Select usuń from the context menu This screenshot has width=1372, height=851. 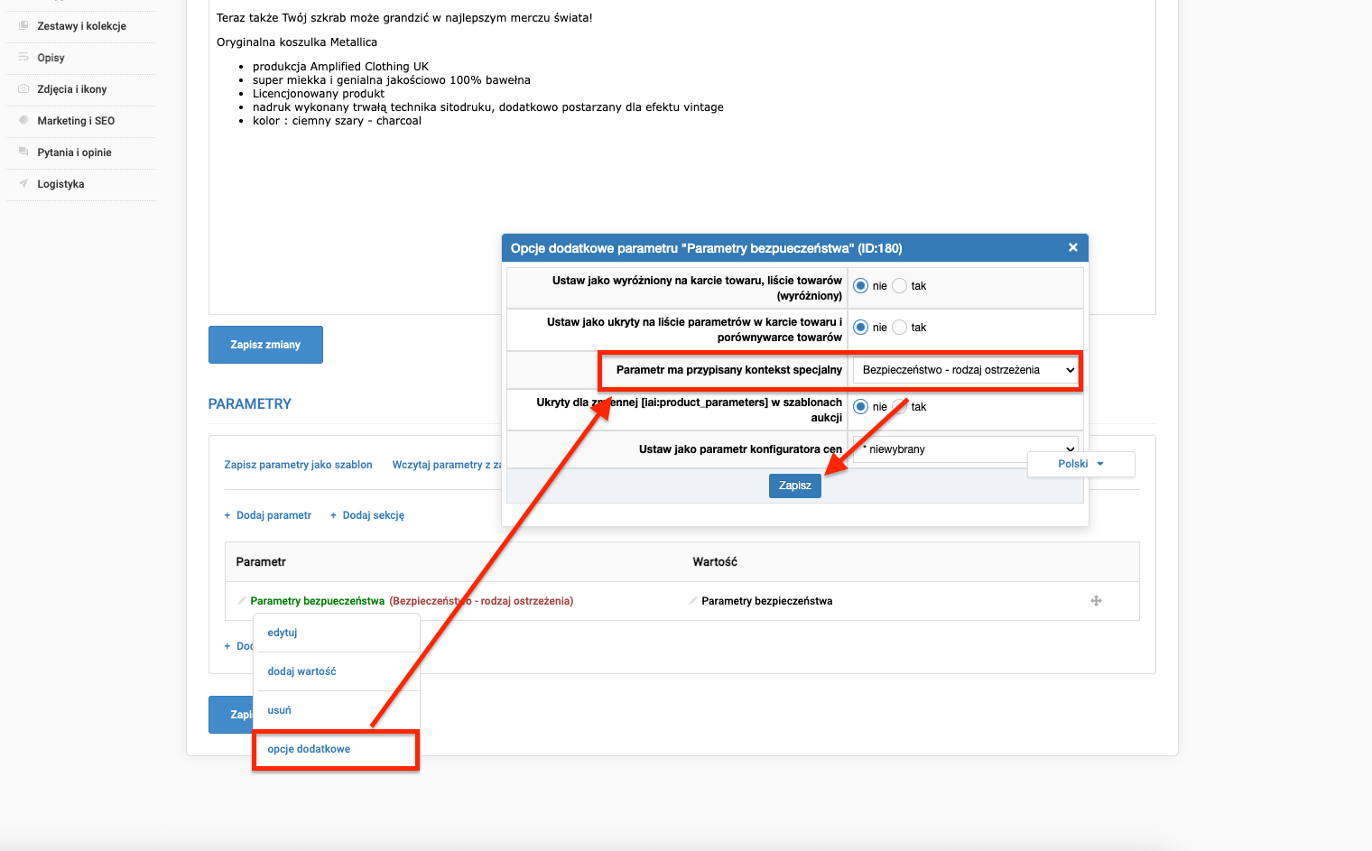[x=279, y=710]
